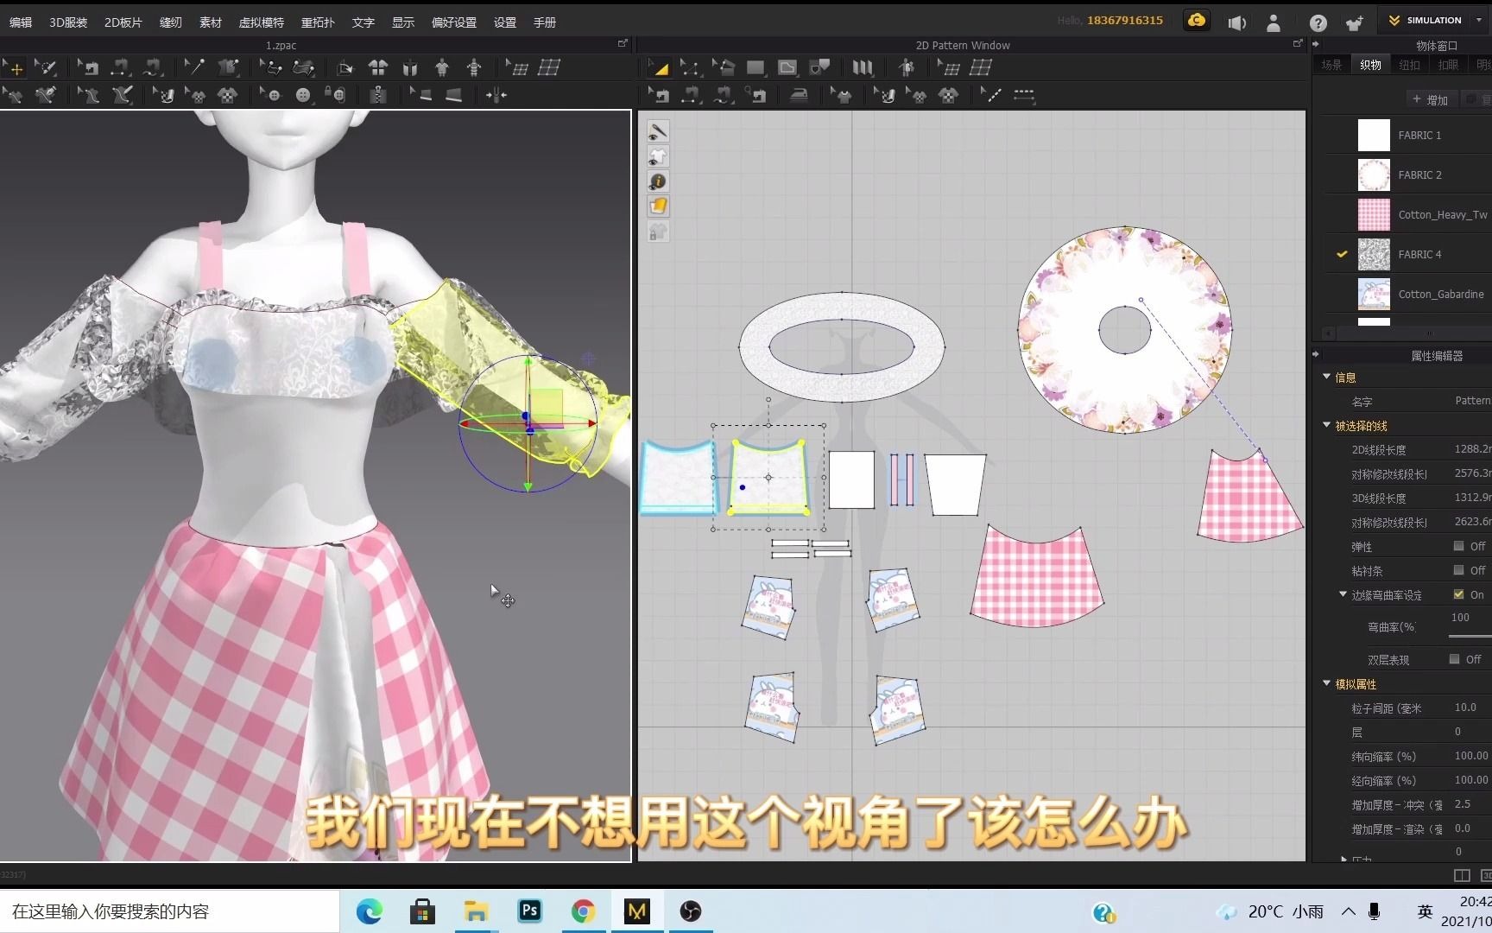Open the help question mark icon
Viewport: 1492px width, 933px height.
(1318, 23)
